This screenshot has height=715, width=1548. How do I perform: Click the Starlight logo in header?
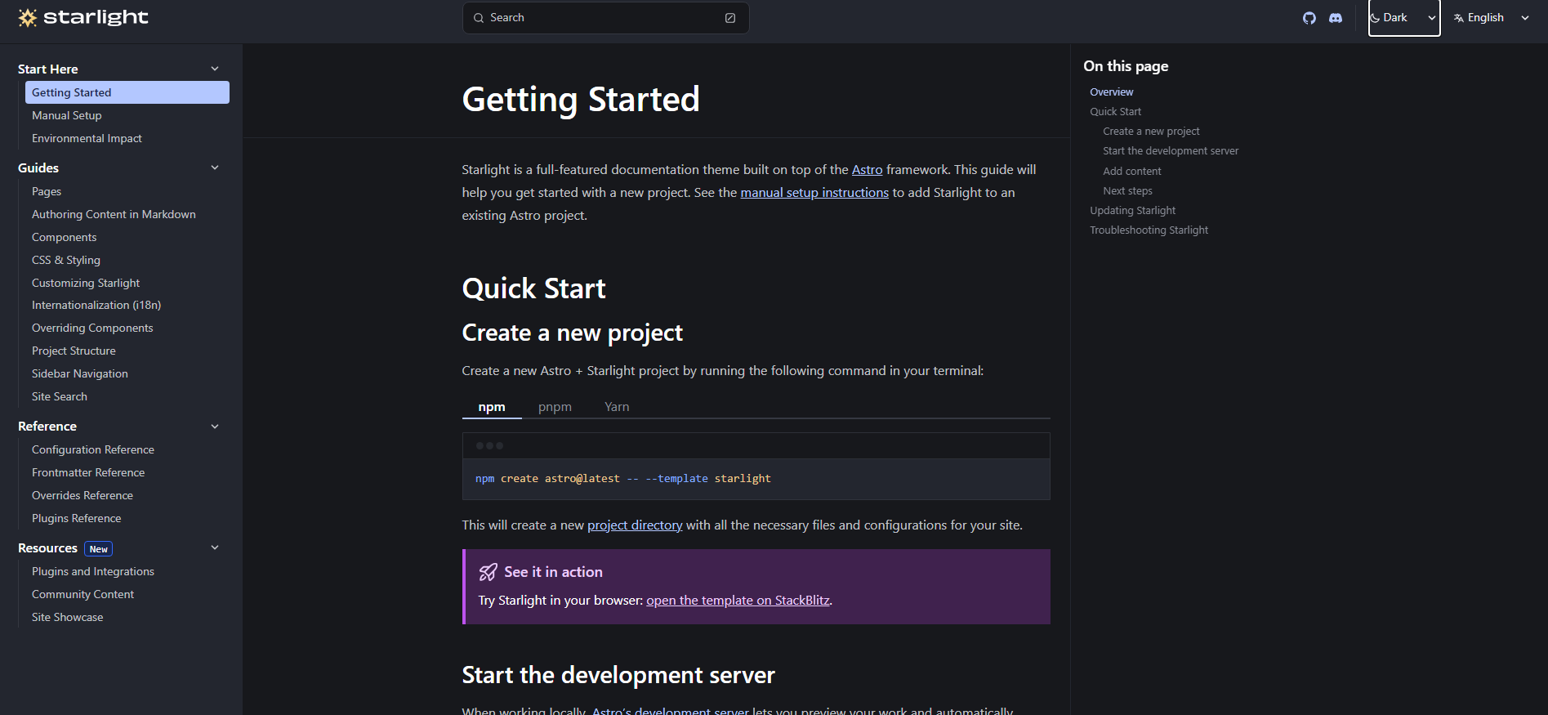83,17
